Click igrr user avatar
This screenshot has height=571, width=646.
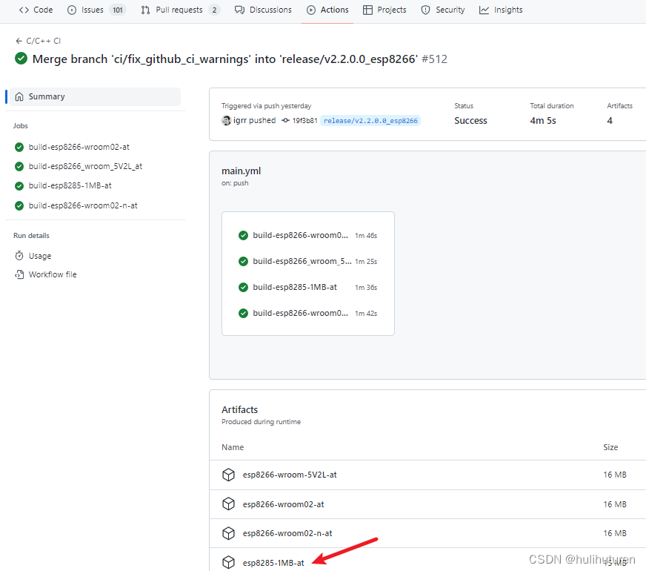[x=226, y=120]
